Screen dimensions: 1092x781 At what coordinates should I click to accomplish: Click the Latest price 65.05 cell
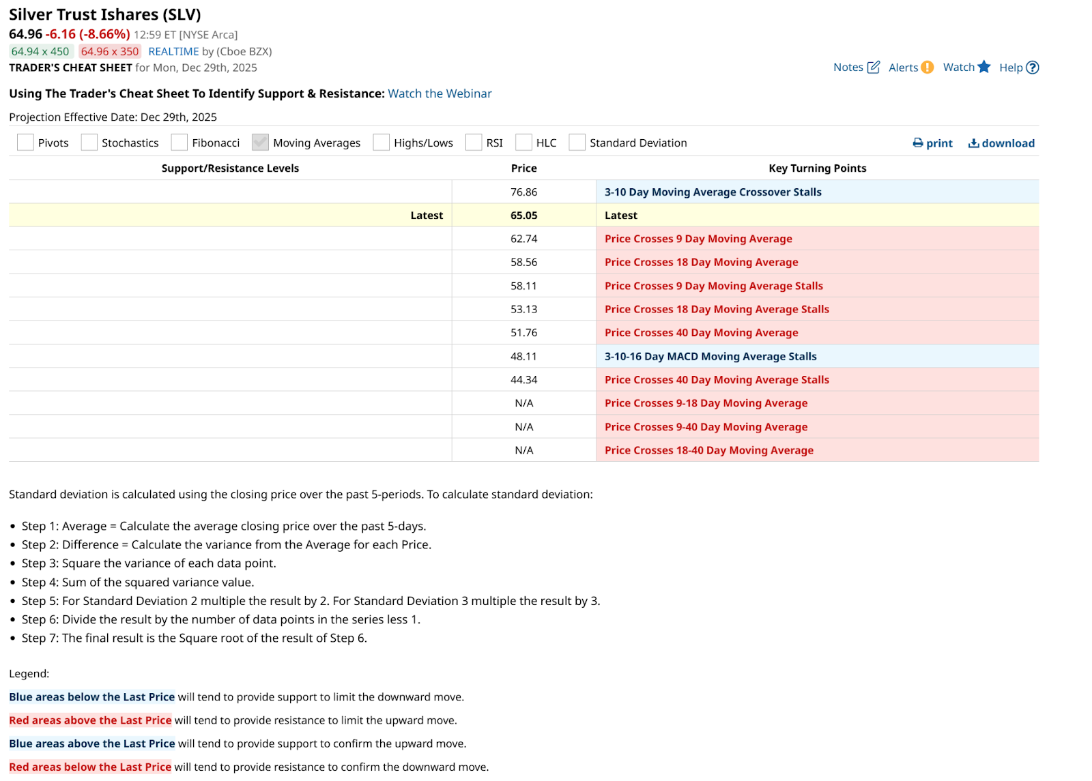pos(523,216)
